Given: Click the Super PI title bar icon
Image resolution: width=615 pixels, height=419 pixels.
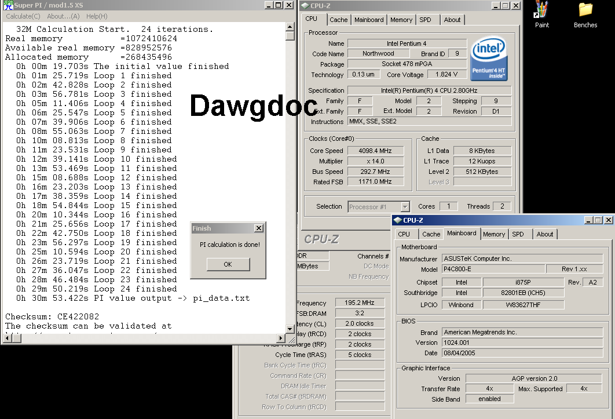Looking at the screenshot, I should coord(8,5).
